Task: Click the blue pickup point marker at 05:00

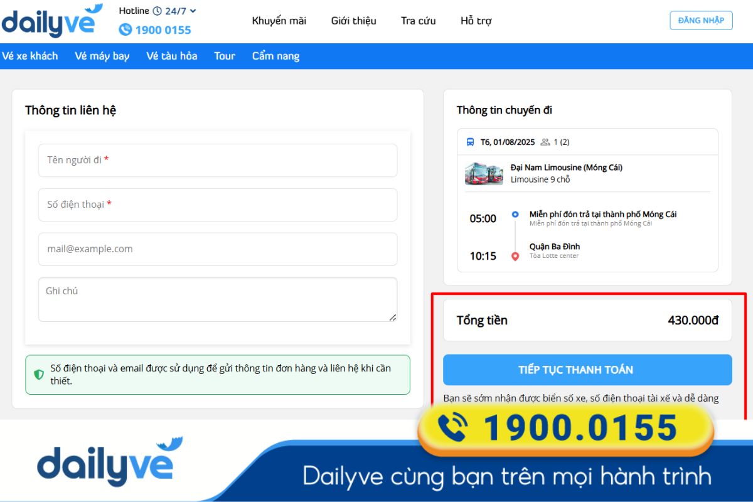Action: coord(515,215)
